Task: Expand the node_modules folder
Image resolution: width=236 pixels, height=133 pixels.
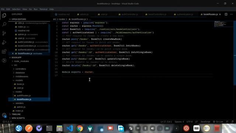Action: click(21, 61)
